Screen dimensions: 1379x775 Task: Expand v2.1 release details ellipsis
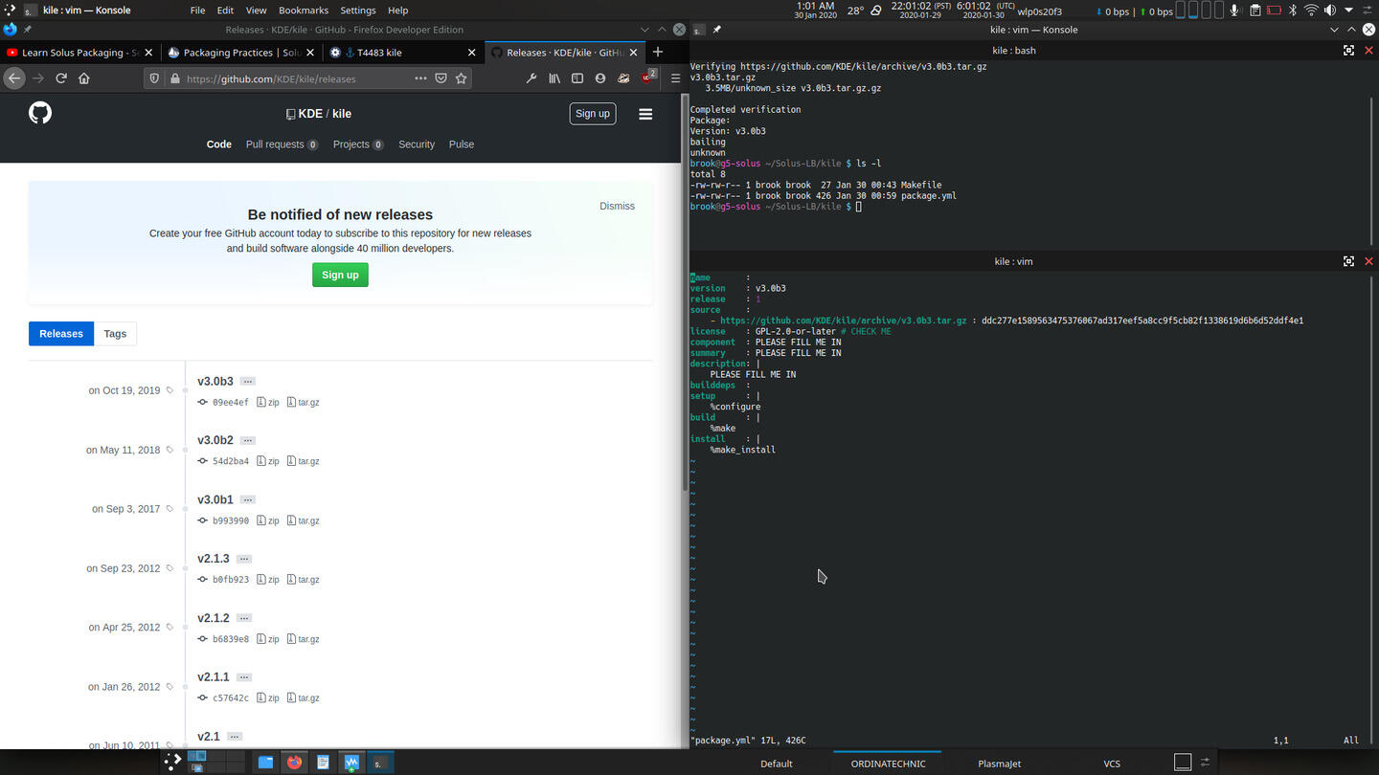tap(235, 737)
